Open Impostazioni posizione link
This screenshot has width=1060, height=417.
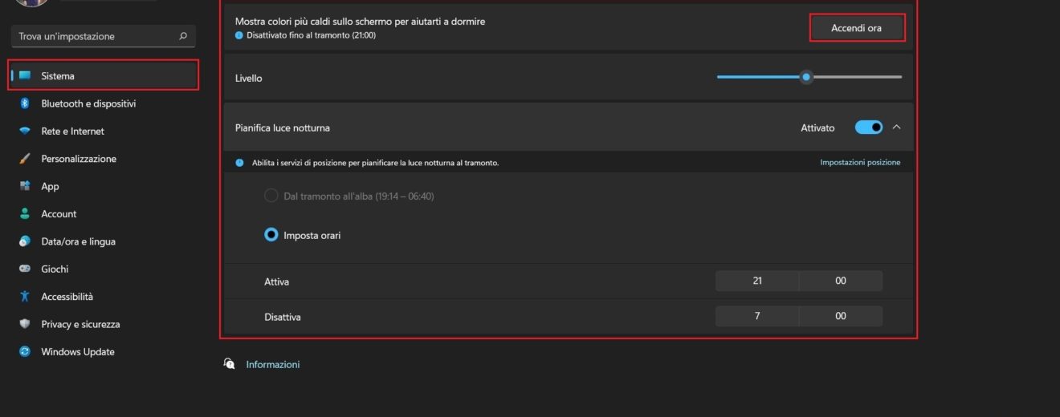(860, 162)
